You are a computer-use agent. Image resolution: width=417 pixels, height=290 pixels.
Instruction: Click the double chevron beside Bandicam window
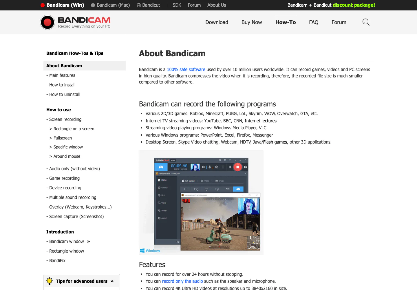[89, 242]
